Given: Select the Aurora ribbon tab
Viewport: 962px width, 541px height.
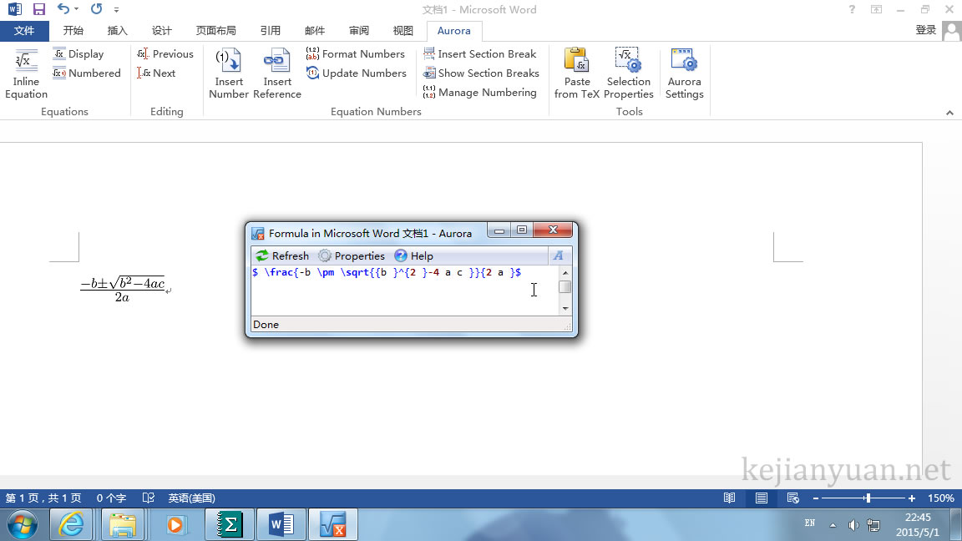Looking at the screenshot, I should click(454, 31).
